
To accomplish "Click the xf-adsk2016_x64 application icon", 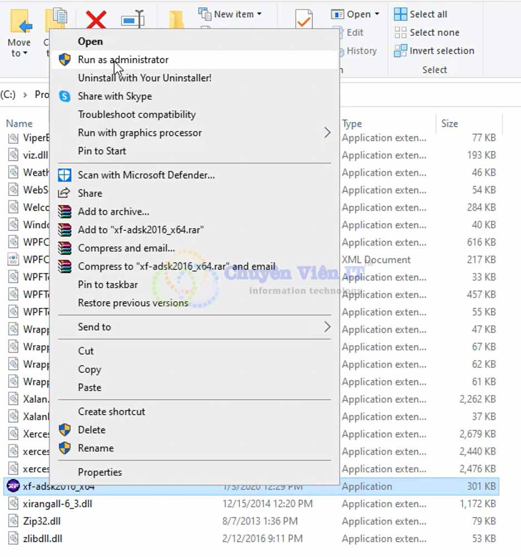I will click(x=13, y=486).
